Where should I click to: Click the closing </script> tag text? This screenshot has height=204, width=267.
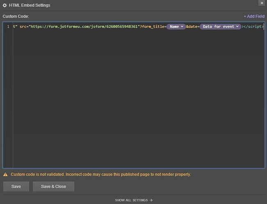click(x=253, y=27)
